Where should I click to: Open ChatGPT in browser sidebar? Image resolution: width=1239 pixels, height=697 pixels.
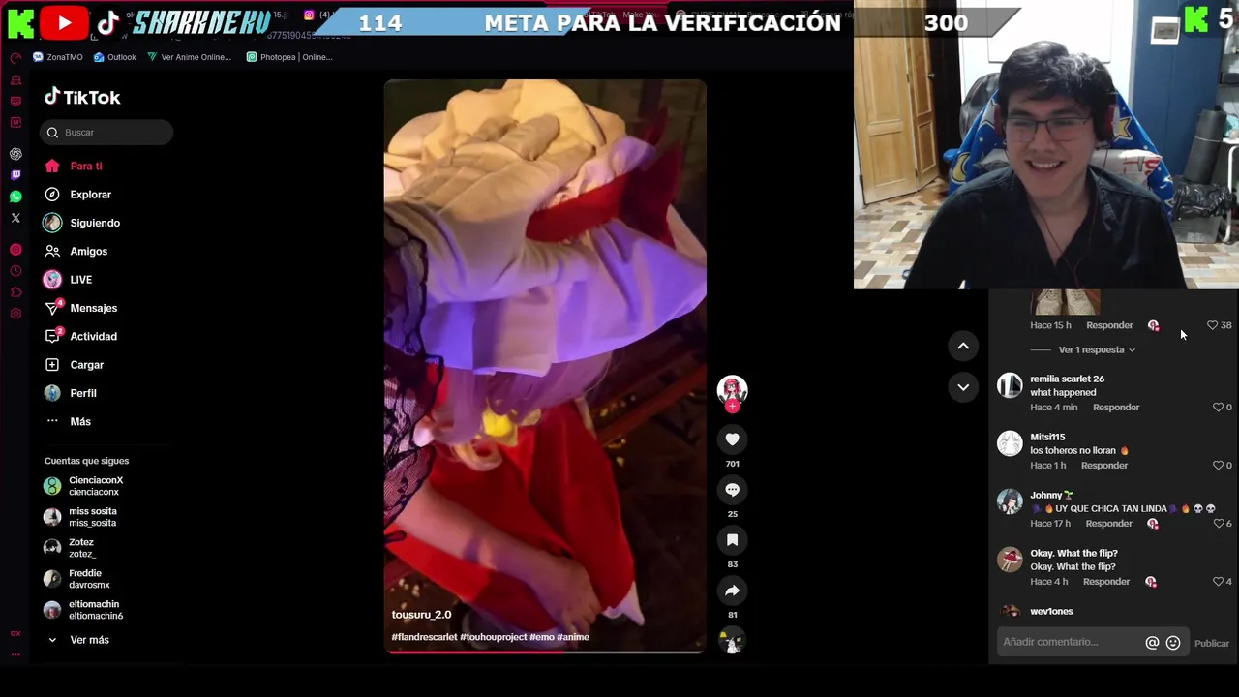[x=15, y=154]
